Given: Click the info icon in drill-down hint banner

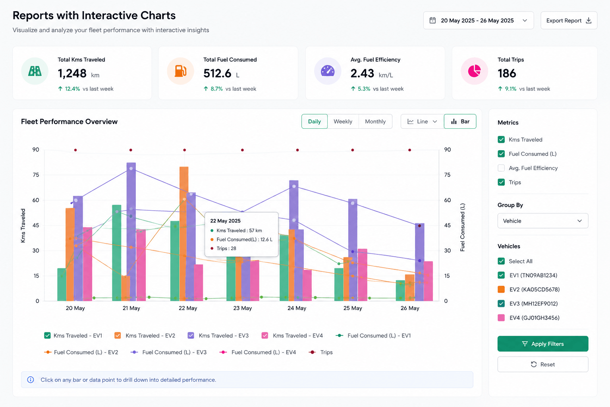Looking at the screenshot, I should (31, 380).
